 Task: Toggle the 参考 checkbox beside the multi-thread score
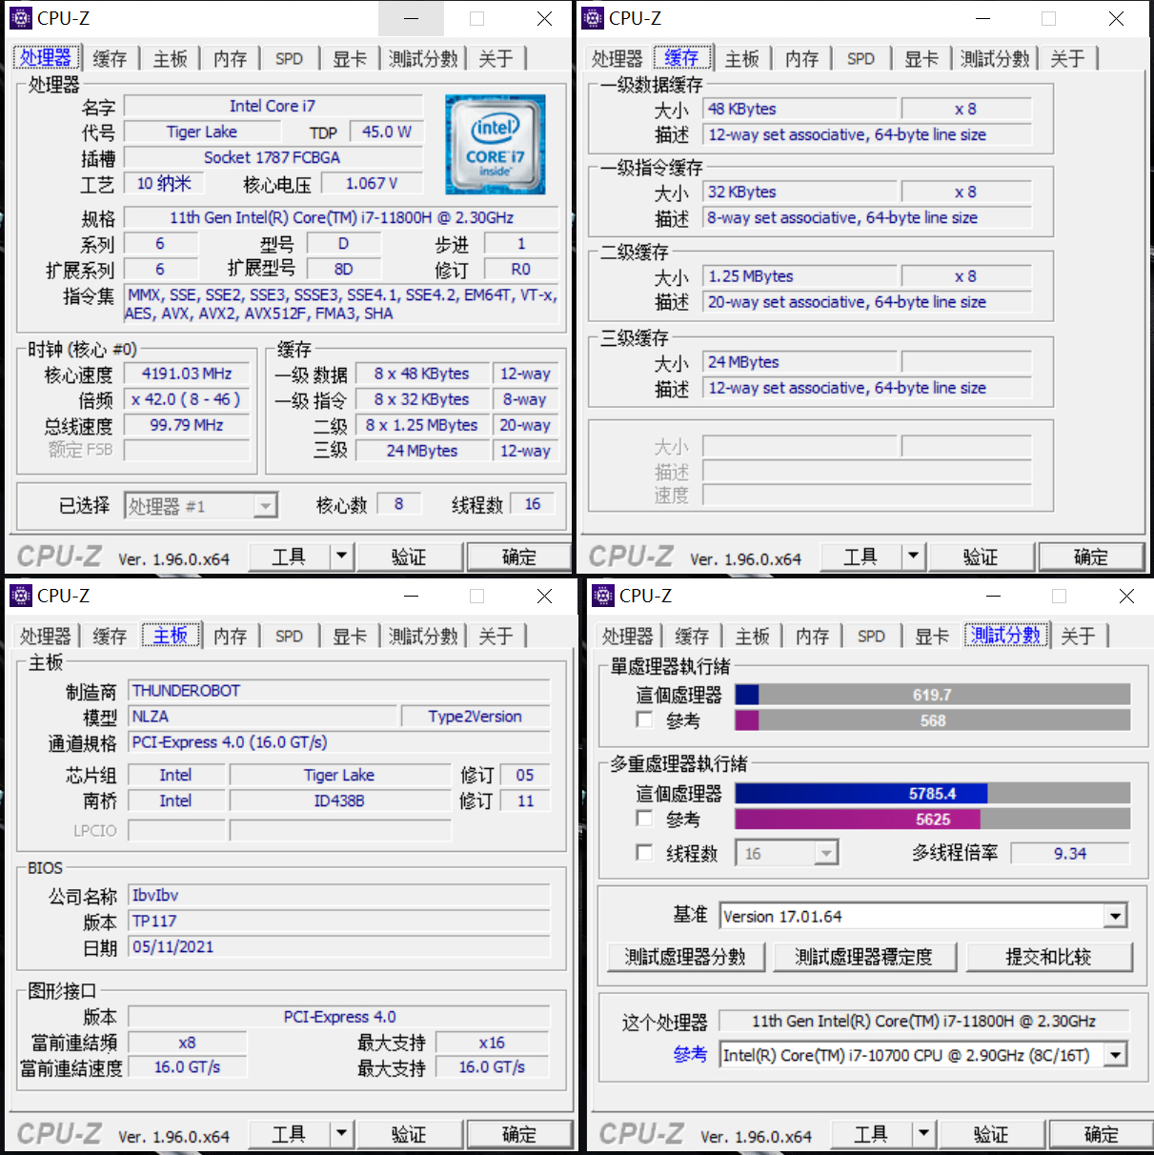(x=644, y=818)
